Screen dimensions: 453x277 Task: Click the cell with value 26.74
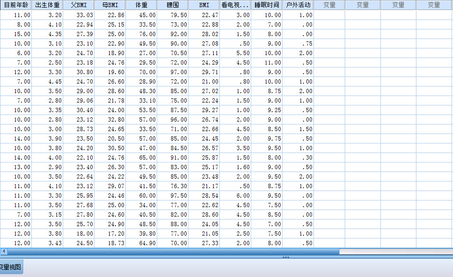pos(204,120)
